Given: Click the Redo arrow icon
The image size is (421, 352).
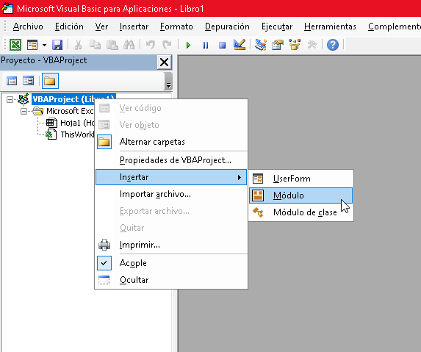Looking at the screenshot, I should [x=167, y=45].
